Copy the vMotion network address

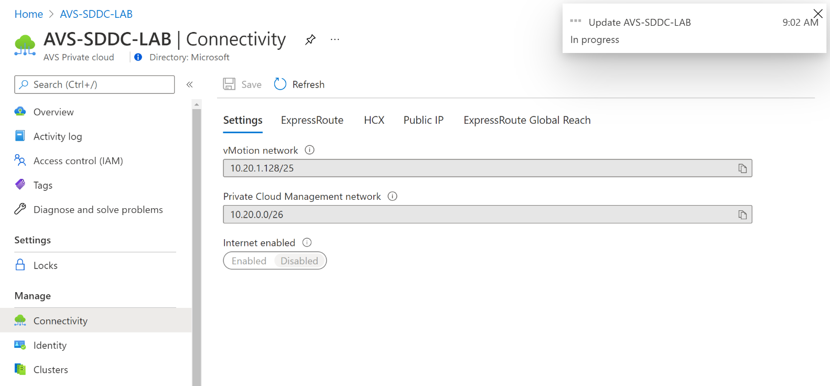(742, 168)
